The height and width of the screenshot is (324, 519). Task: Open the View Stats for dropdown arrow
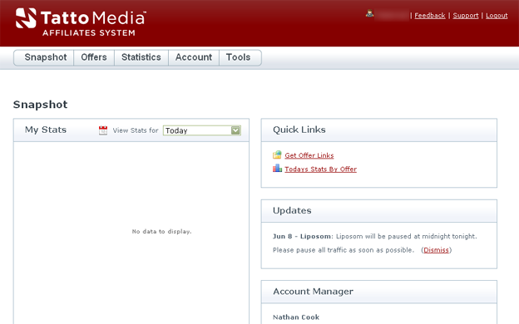click(235, 130)
